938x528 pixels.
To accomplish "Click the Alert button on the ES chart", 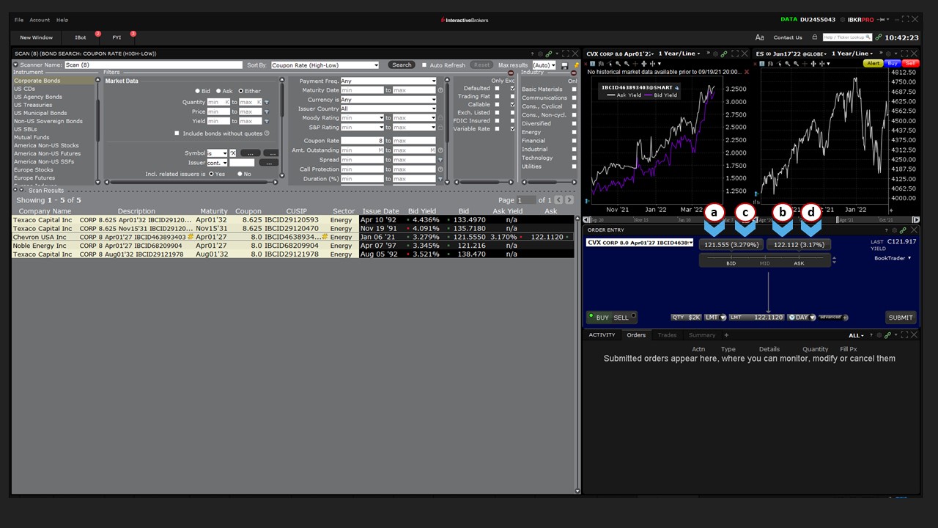I will 873,64.
